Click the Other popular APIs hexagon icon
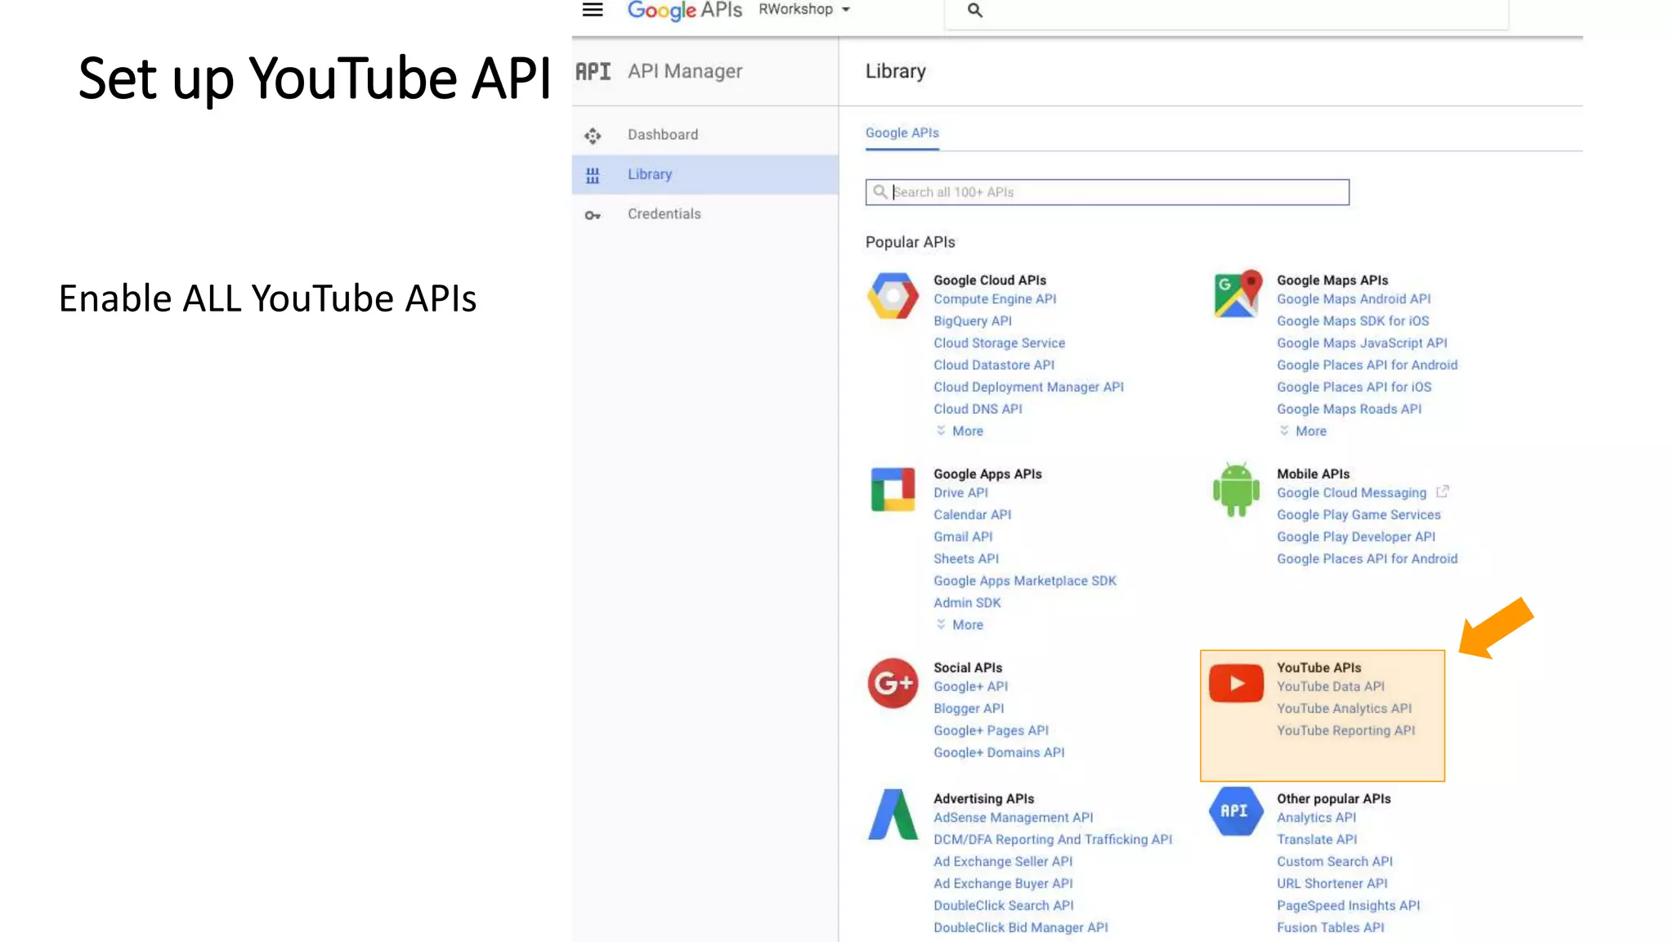 [1236, 811]
